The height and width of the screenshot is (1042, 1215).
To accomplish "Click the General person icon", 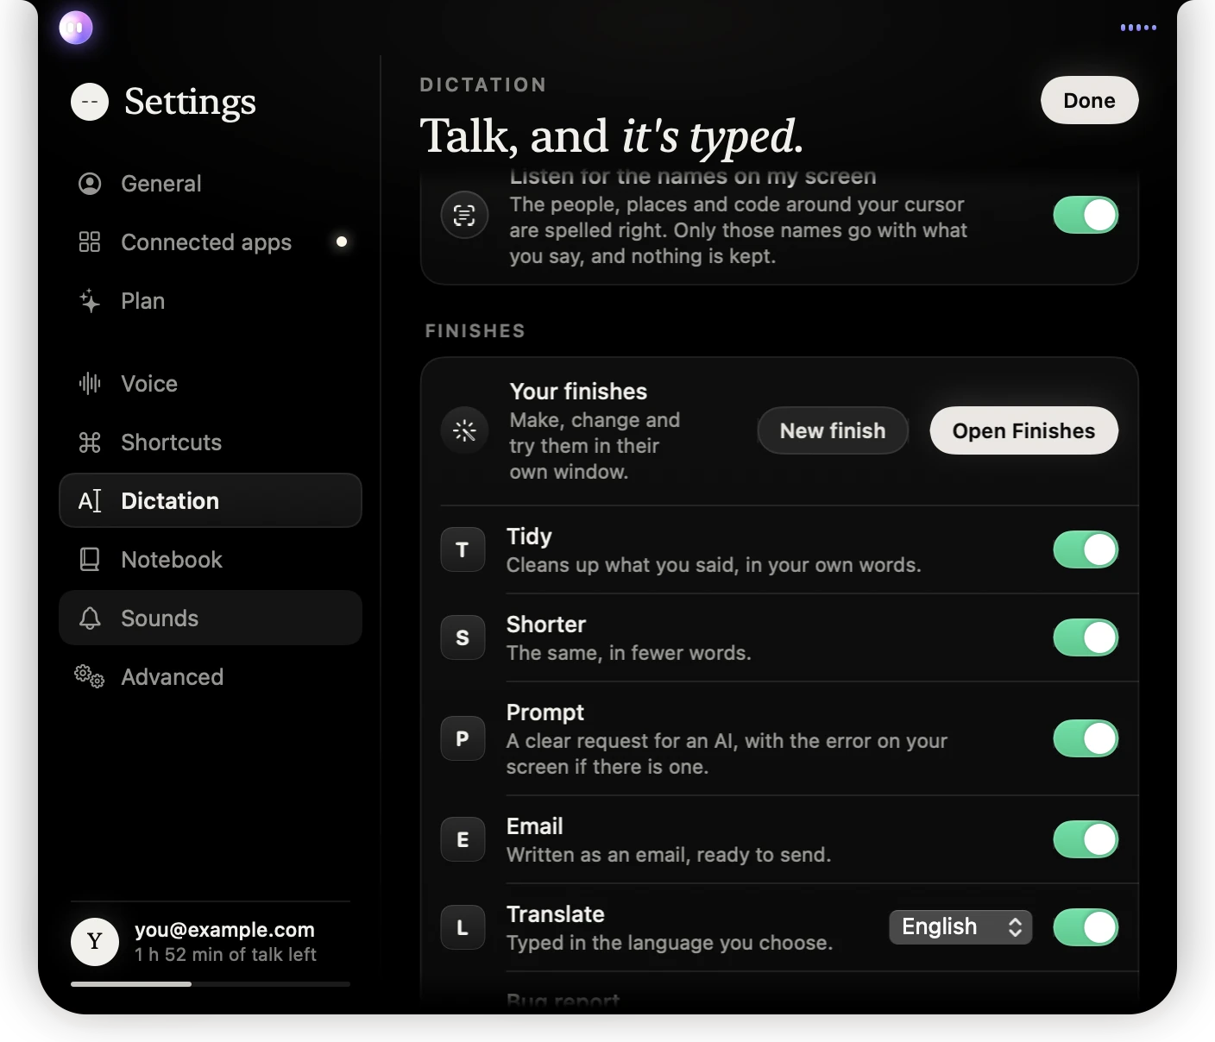I will click(x=90, y=184).
